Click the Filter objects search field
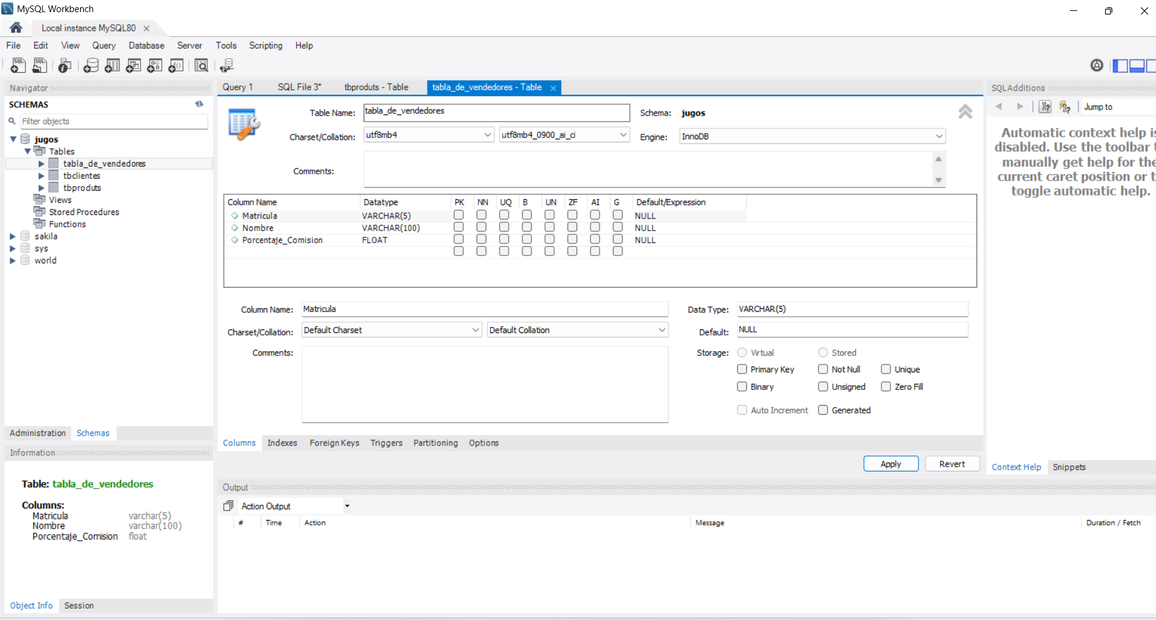Viewport: 1156px width, 620px height. point(114,121)
